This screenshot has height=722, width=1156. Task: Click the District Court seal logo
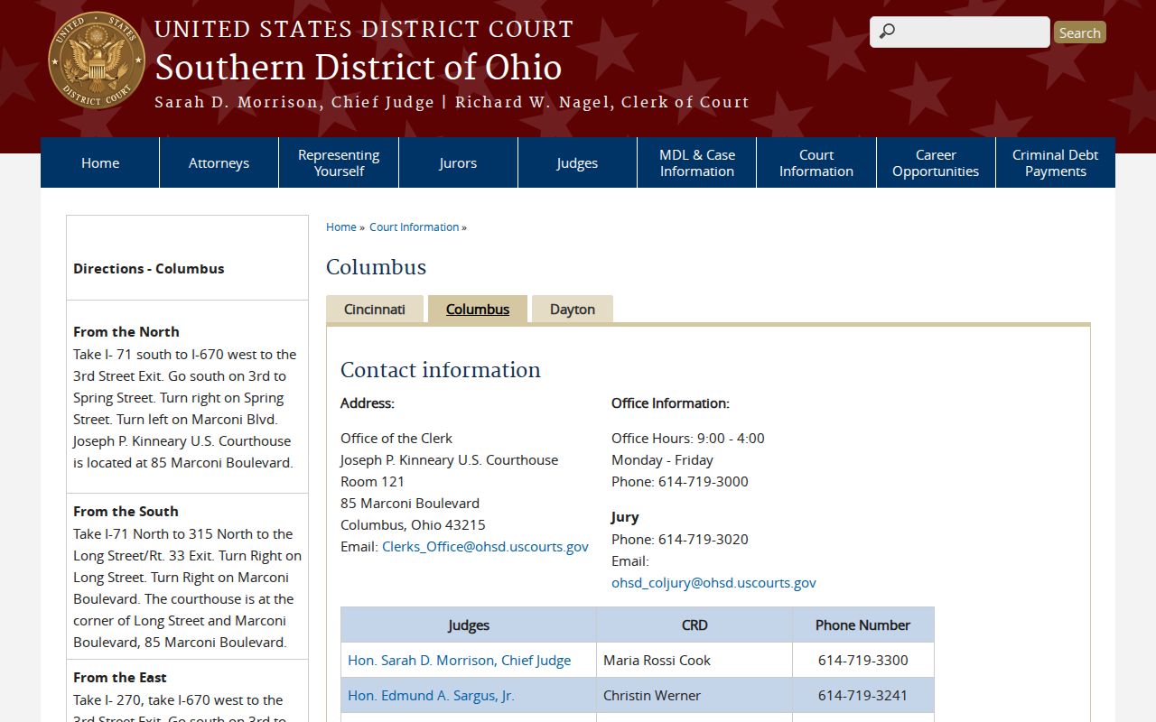pyautogui.click(x=97, y=60)
